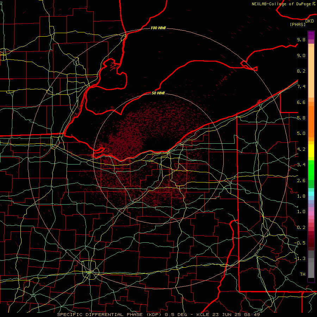This screenshot has width=317, height=317.
Task: Click the 9.0 value on the color scale
Action: pyautogui.click(x=301, y=55)
